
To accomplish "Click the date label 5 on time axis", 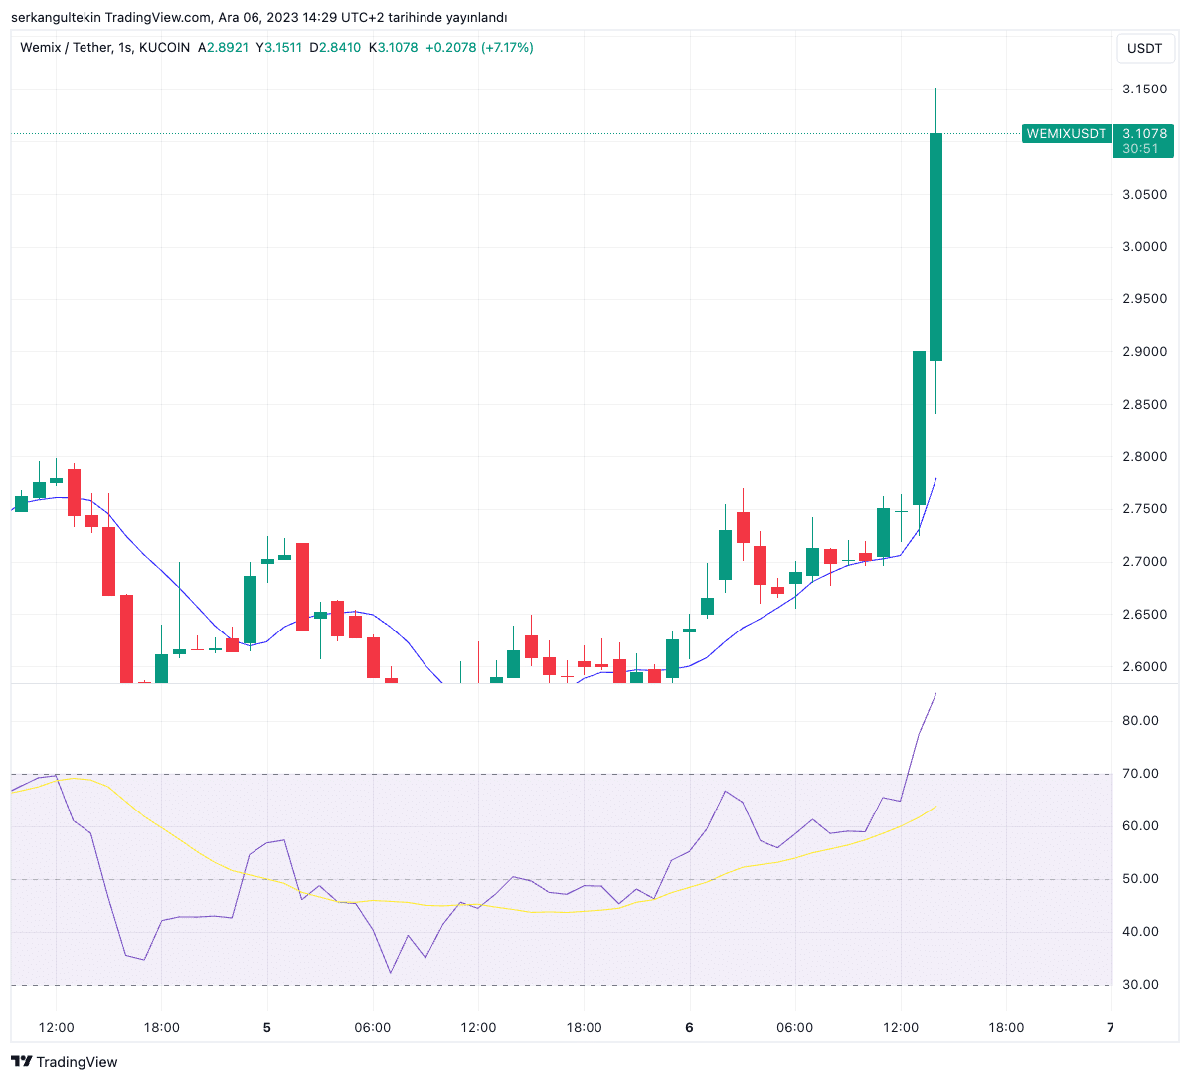I will 266,1027.
